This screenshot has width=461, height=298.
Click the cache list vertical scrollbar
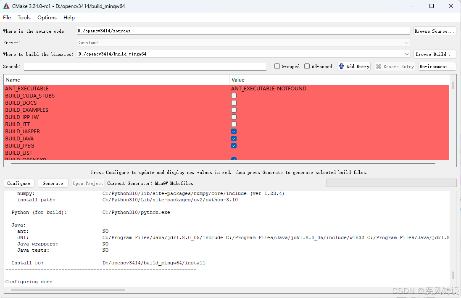(453, 85)
